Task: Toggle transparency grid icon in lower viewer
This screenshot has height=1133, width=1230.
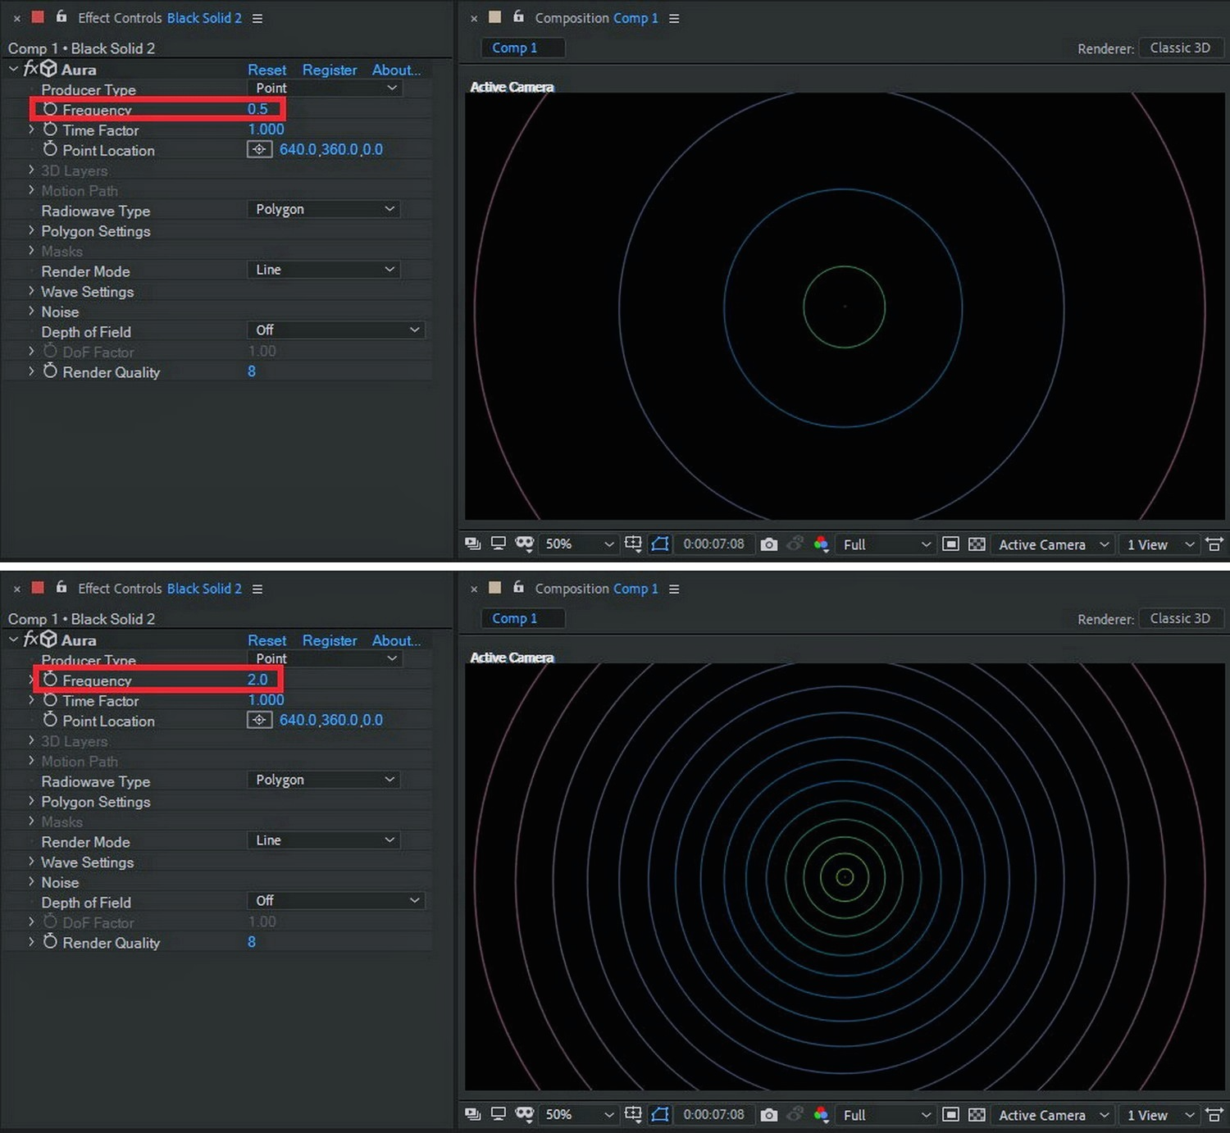Action: tap(977, 1114)
